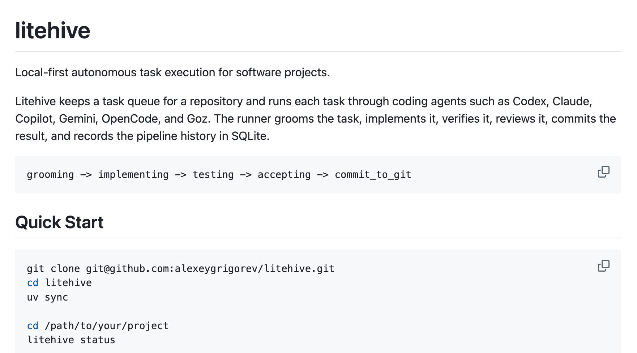The height and width of the screenshot is (353, 637).
Task: Click the 'Local-first autonomous task execution' tagline
Action: 172,72
